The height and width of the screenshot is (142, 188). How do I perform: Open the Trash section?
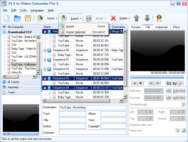[x=21, y=92]
